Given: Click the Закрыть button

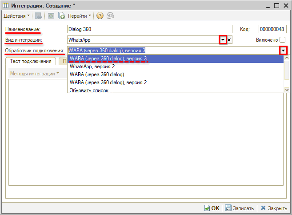Looking at the screenshot, I should pyautogui.click(x=274, y=208).
